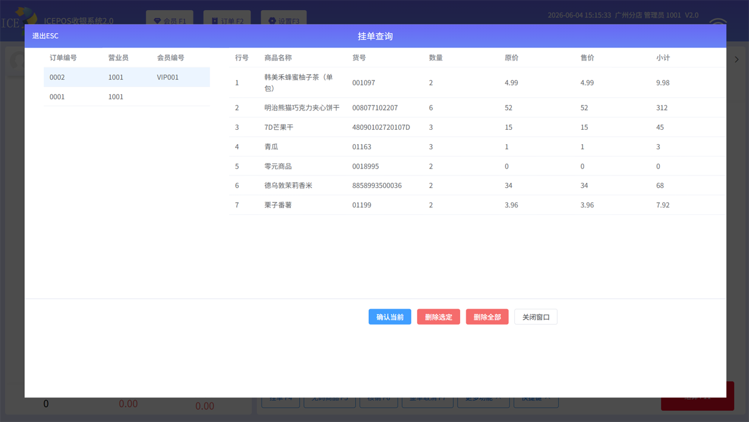
Task: Select the 明治熊猫巧克力夹心饼干 item
Action: [x=302, y=108]
